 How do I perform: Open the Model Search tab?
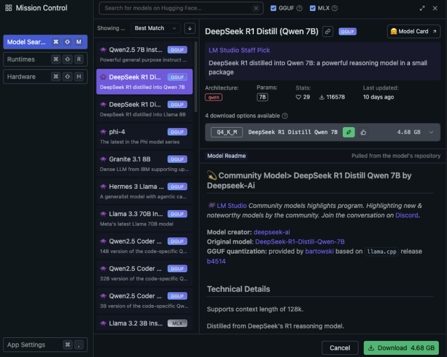pos(45,42)
